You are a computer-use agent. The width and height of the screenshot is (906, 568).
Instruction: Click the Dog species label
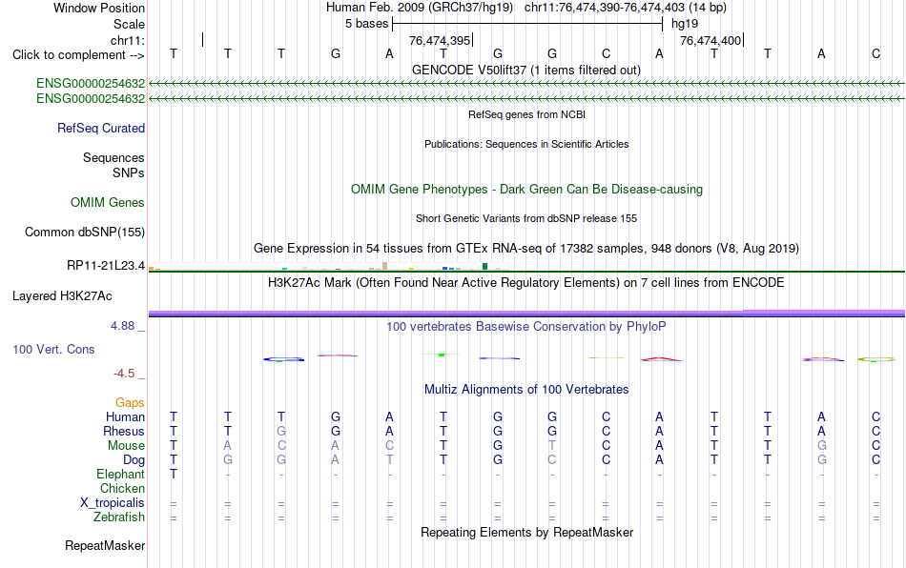tap(134, 460)
